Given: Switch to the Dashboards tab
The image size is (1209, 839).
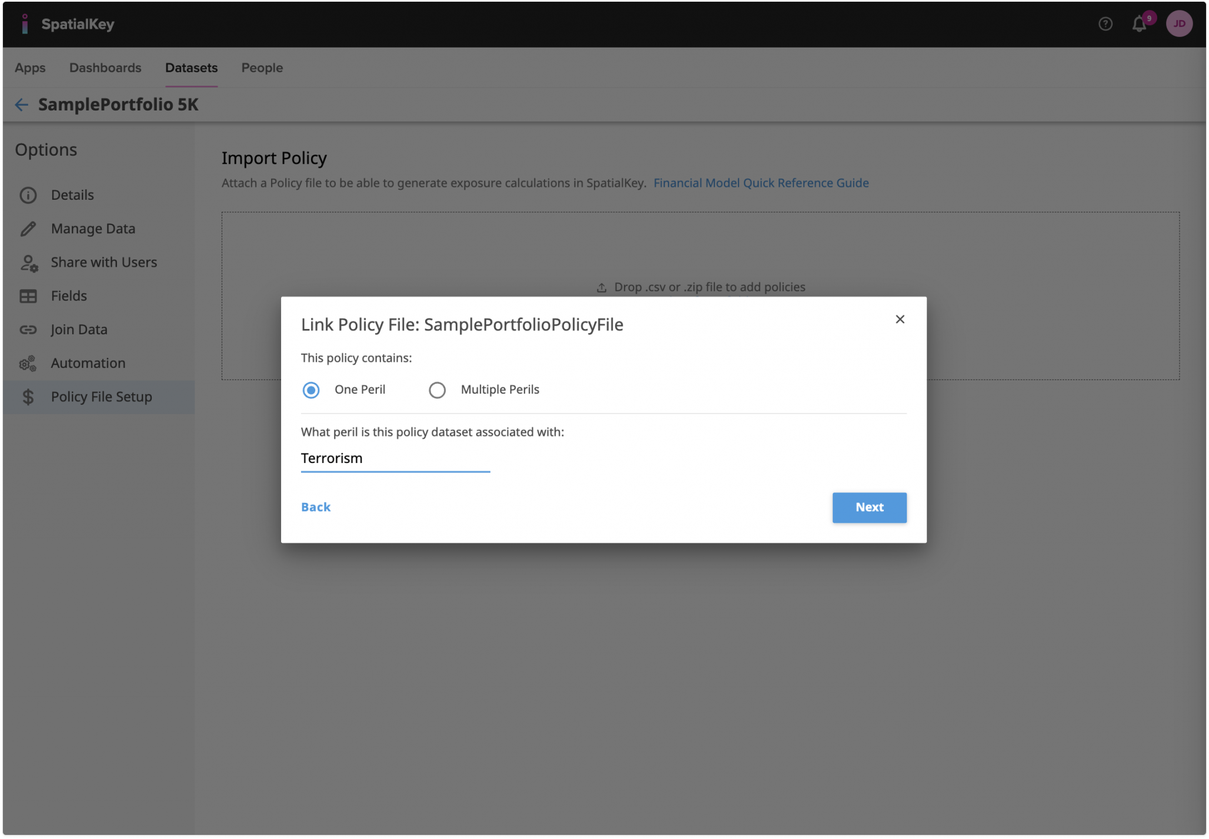Looking at the screenshot, I should click(105, 68).
